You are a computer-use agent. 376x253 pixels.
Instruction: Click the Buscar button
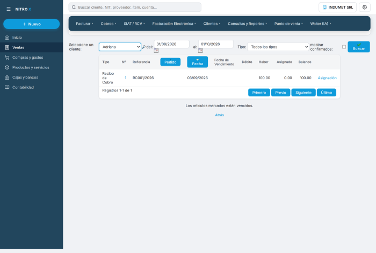click(359, 47)
